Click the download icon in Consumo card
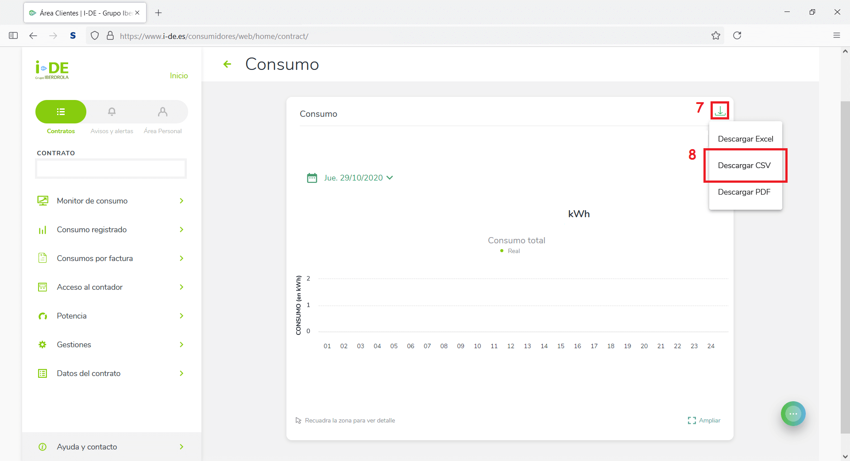This screenshot has height=461, width=850. coord(720,111)
